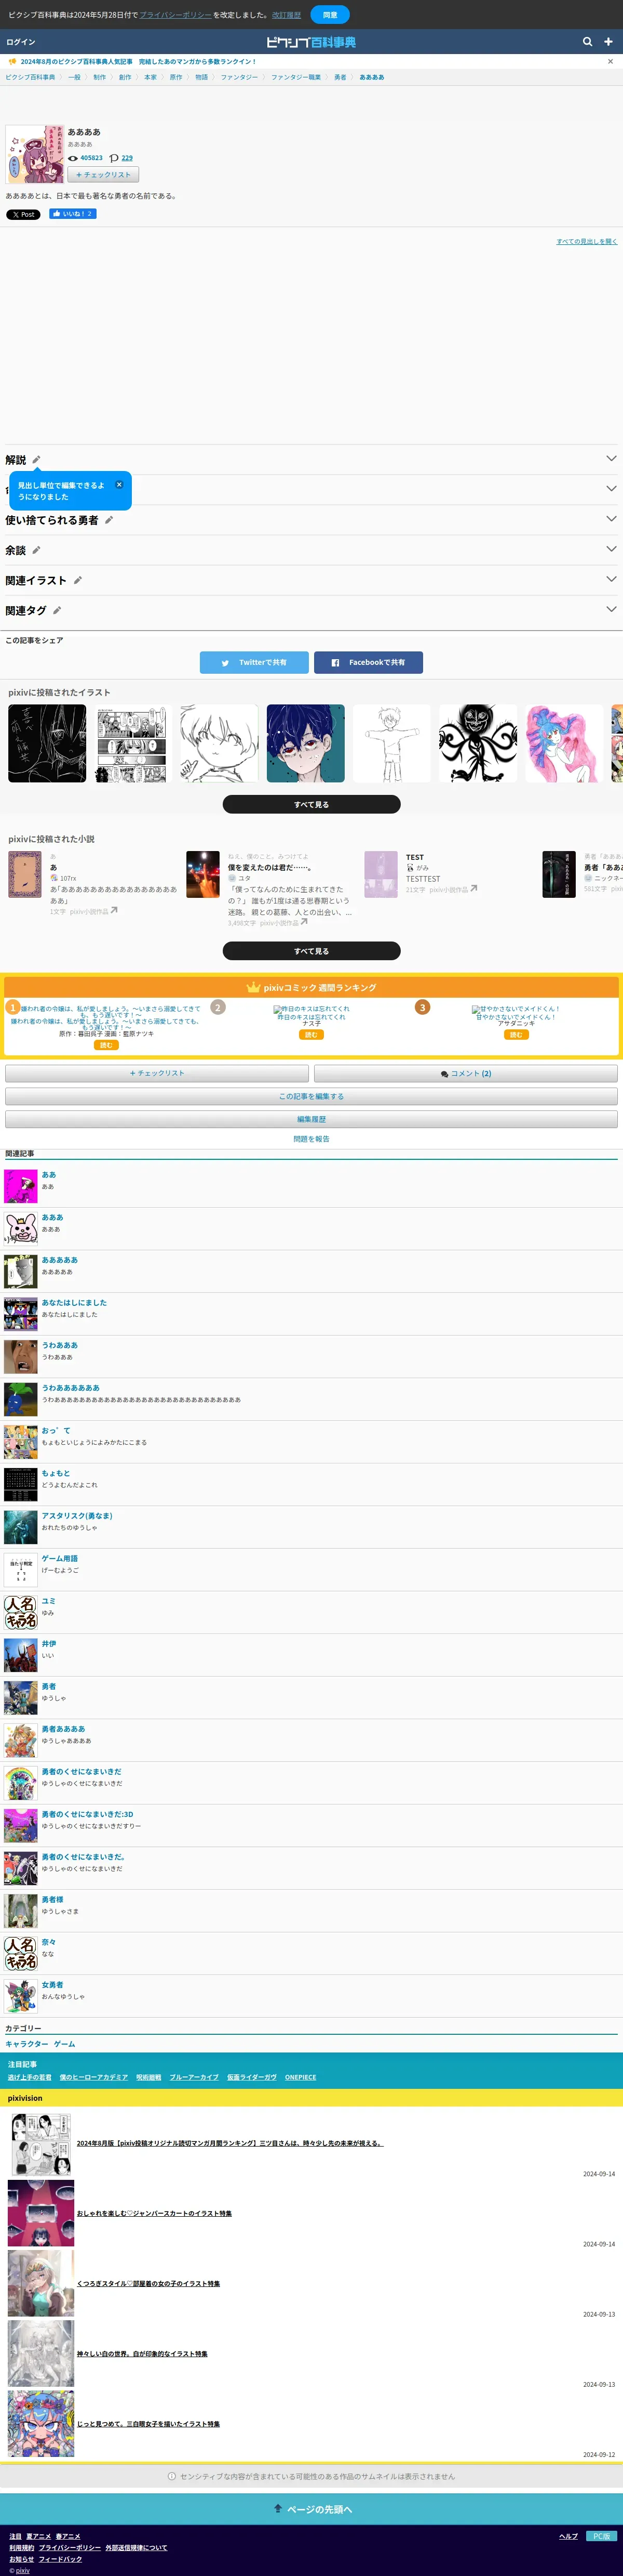
Task: Open related article ゲーム用語
Action: pyautogui.click(x=60, y=1558)
